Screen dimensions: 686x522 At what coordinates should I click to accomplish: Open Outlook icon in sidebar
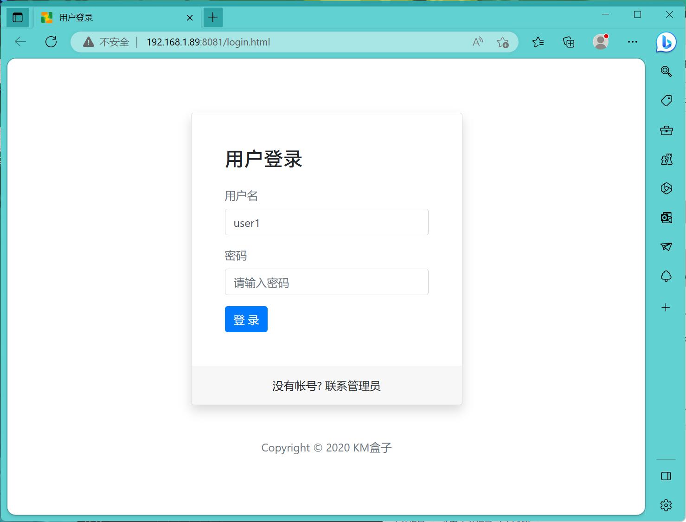click(666, 218)
